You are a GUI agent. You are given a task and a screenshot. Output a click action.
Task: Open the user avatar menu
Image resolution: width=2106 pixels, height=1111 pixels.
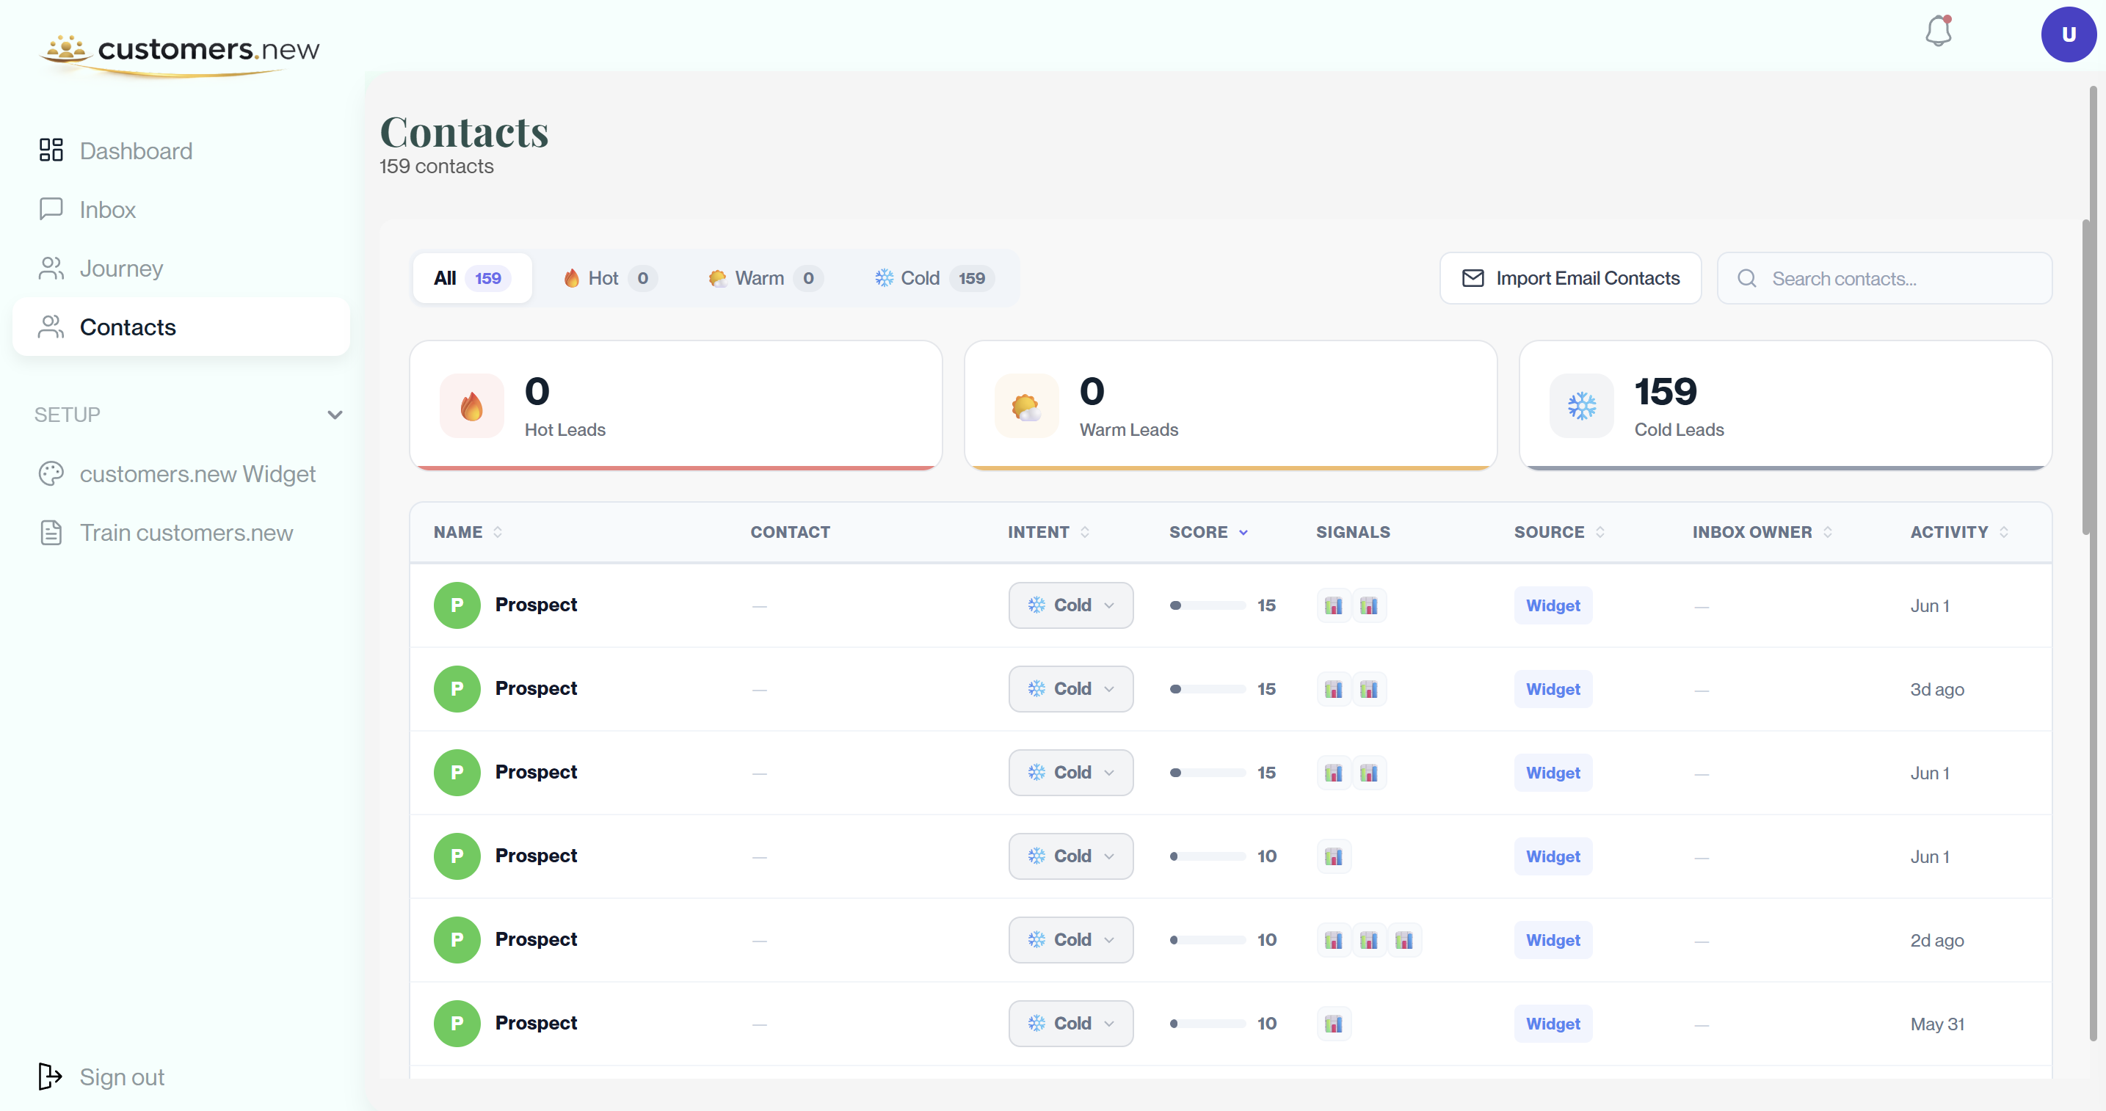[x=2068, y=34]
